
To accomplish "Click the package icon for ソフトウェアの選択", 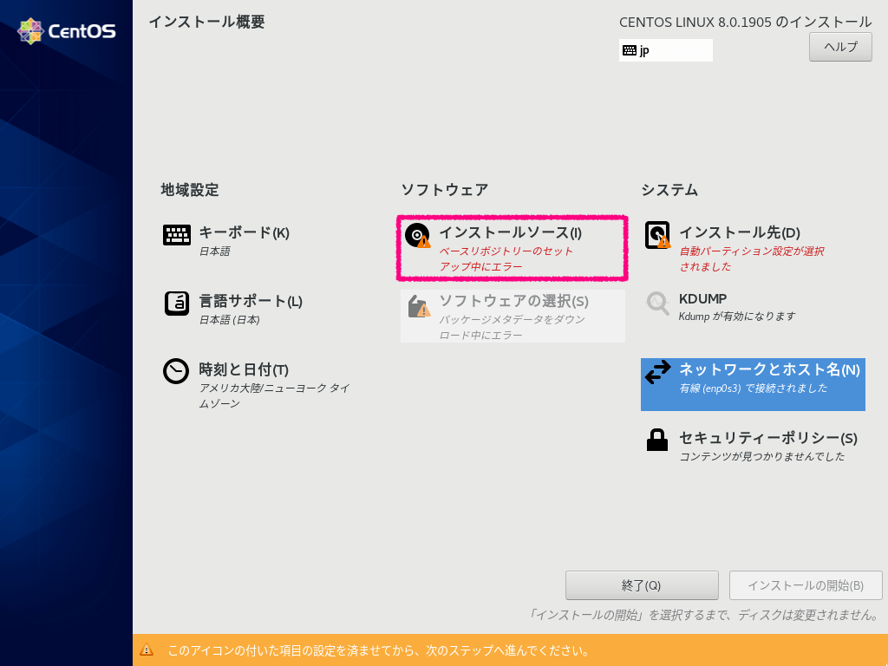I will (419, 306).
